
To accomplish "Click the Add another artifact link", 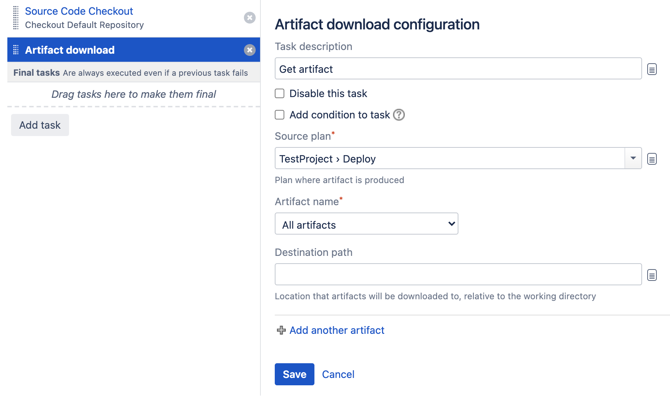I will pyautogui.click(x=336, y=331).
